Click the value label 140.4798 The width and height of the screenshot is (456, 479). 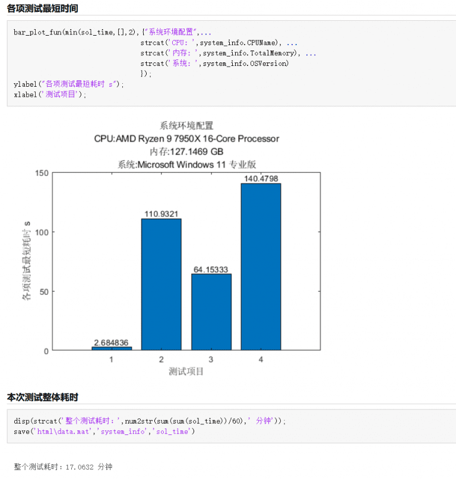pos(261,179)
